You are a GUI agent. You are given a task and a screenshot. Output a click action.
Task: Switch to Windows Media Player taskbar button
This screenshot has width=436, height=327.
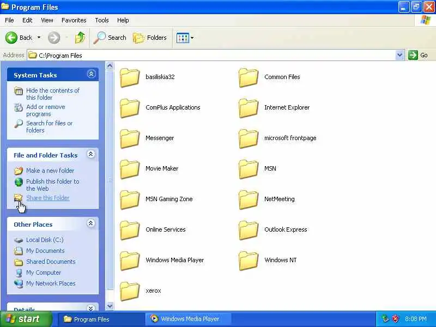(189, 319)
